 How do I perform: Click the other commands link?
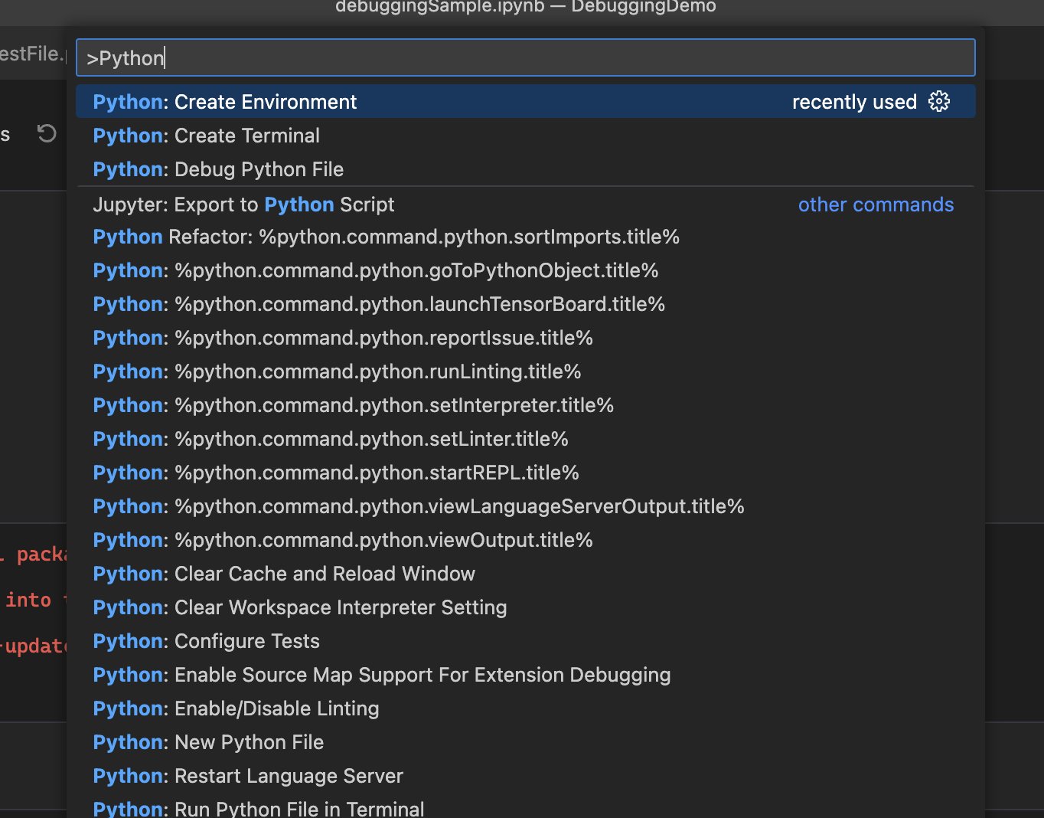(x=876, y=204)
